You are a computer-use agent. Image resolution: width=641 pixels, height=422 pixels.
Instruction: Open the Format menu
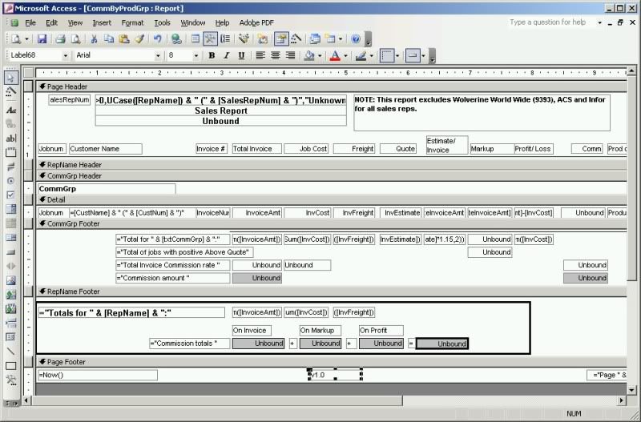point(132,22)
